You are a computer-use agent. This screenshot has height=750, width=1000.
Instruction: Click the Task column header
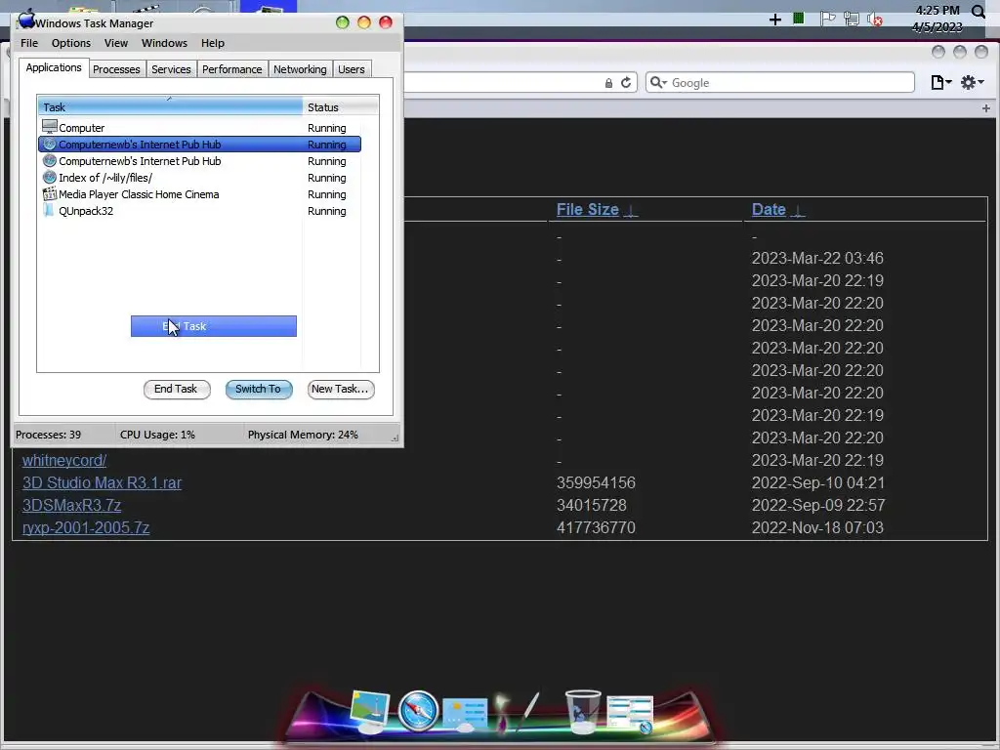[170, 106]
